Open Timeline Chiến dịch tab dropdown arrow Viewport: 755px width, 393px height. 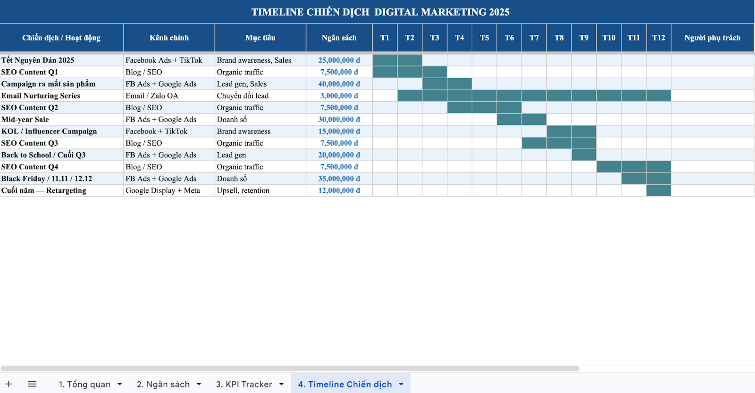pyautogui.click(x=401, y=385)
